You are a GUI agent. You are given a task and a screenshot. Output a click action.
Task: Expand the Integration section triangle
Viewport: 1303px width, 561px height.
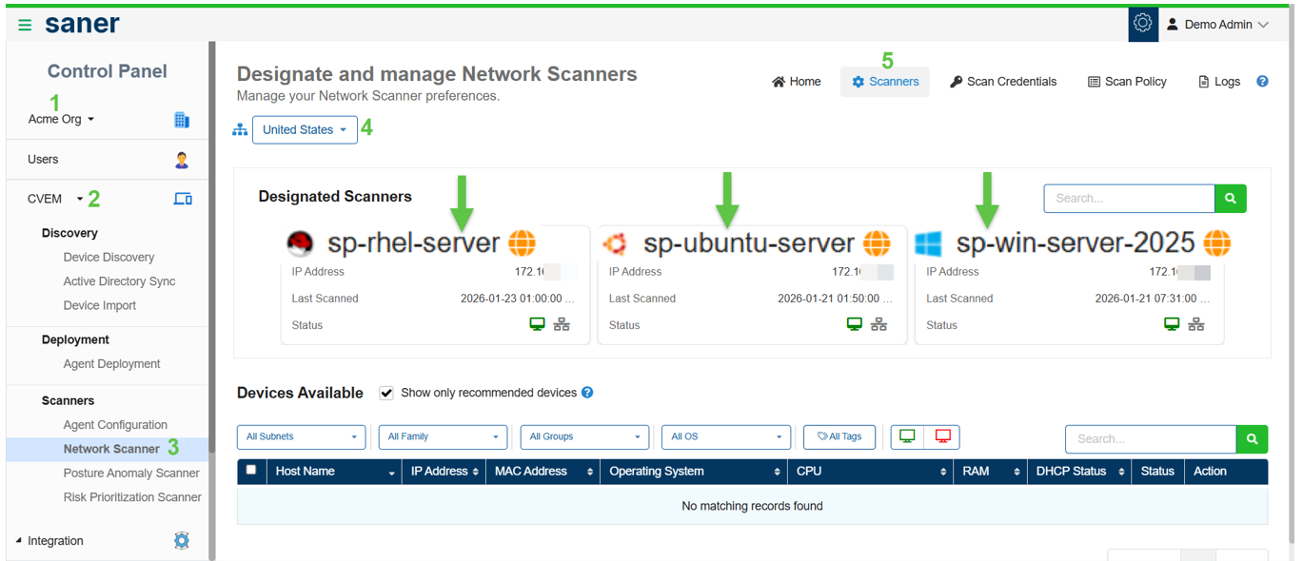(19, 540)
